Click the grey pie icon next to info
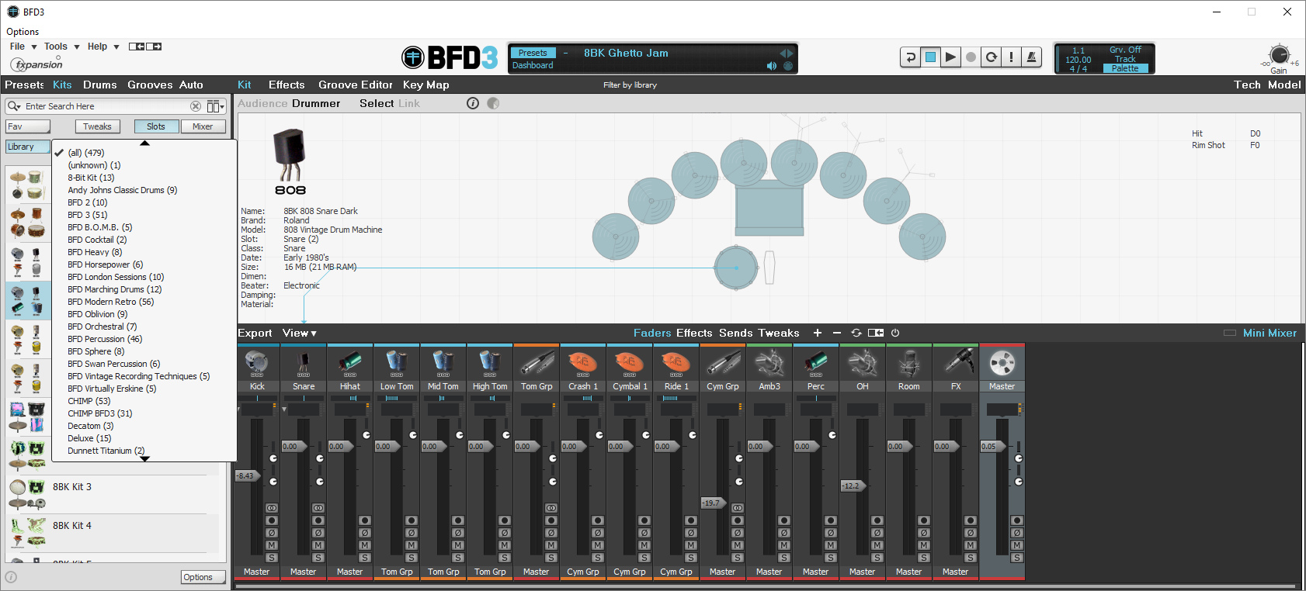 [493, 103]
